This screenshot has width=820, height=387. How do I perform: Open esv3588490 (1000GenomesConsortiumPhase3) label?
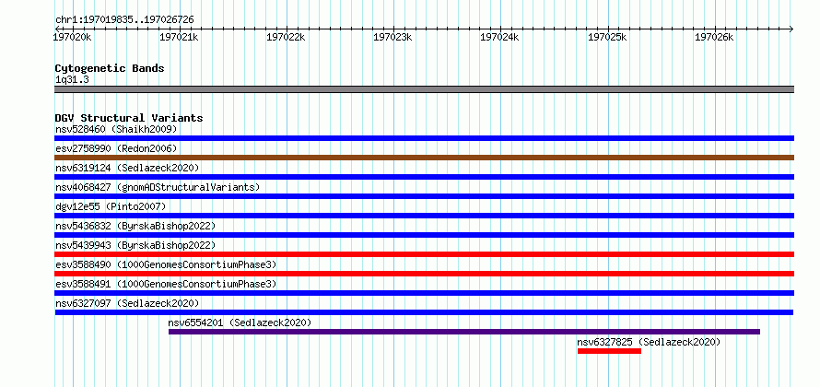(166, 264)
